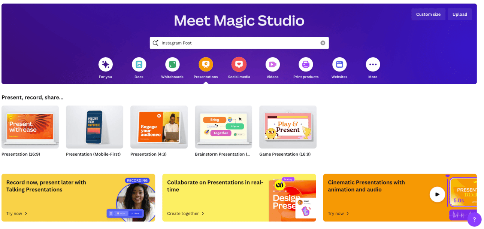Open the Print products category icon
This screenshot has height=229, width=484.
click(x=306, y=64)
